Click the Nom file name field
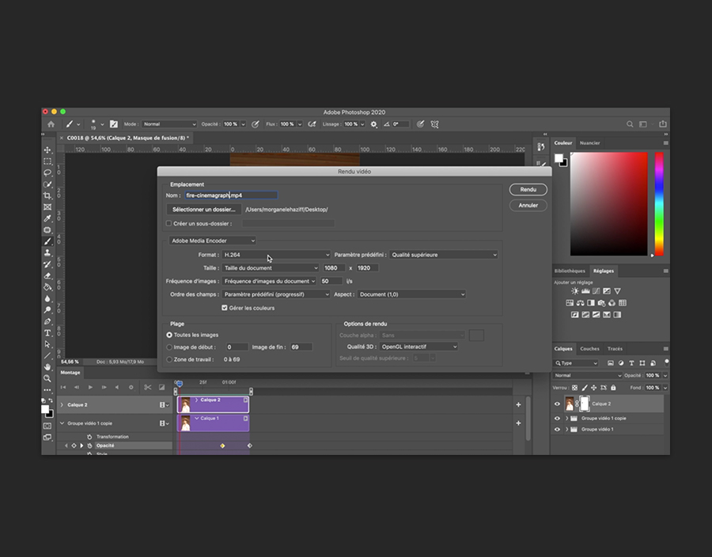Image resolution: width=712 pixels, height=557 pixels. tap(231, 195)
